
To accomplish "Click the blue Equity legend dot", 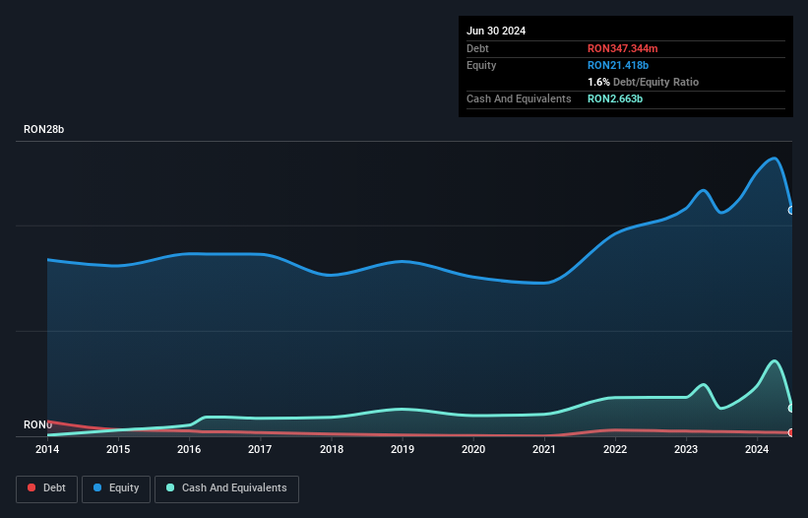I will [97, 487].
